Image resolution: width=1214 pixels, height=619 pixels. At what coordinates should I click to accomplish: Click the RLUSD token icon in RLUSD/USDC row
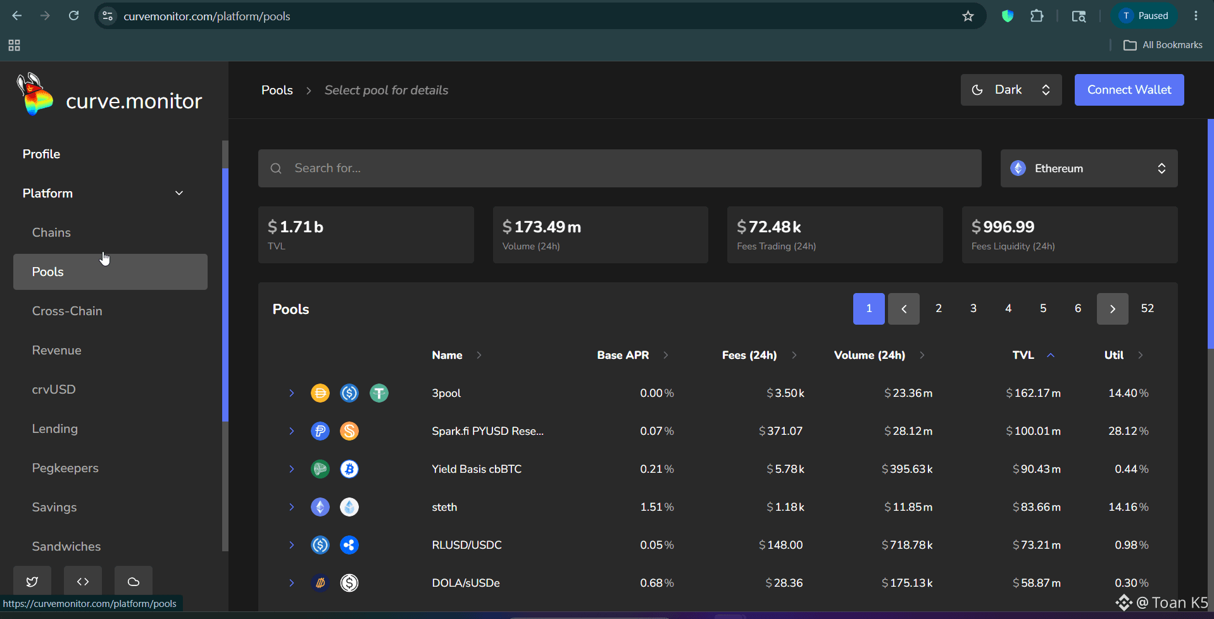click(320, 545)
